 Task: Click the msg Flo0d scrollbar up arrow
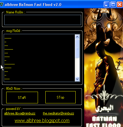pos(77,37)
